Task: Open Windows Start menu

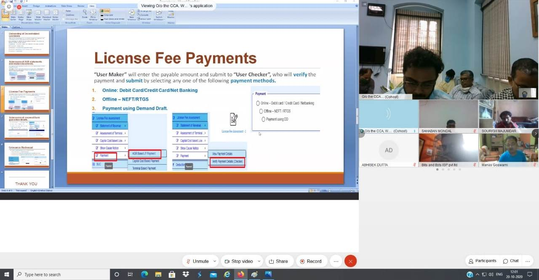Action: (7, 275)
